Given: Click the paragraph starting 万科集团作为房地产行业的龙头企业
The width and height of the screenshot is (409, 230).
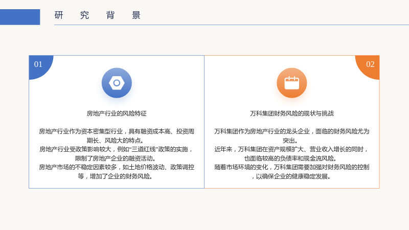Looking at the screenshot, I should (x=291, y=136).
